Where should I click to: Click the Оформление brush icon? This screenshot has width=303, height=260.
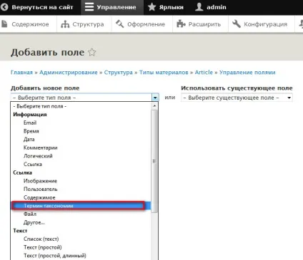119,24
